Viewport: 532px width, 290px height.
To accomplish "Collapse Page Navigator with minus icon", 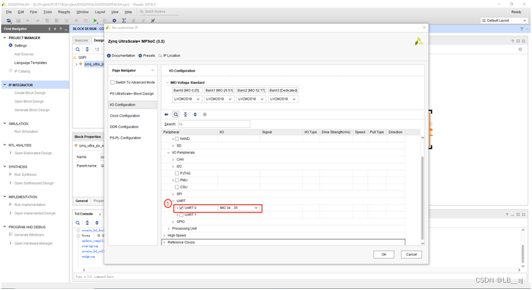I will click(x=152, y=71).
